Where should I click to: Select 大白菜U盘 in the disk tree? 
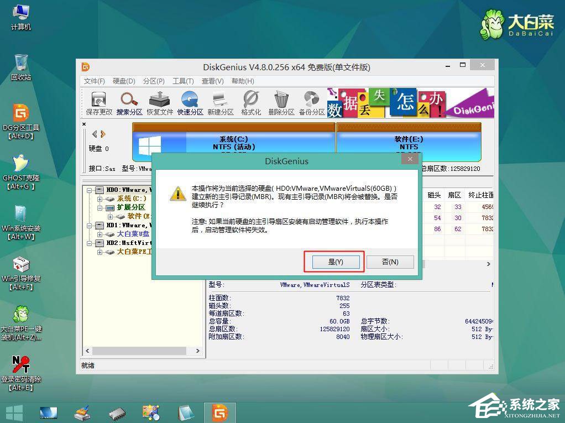[133, 234]
